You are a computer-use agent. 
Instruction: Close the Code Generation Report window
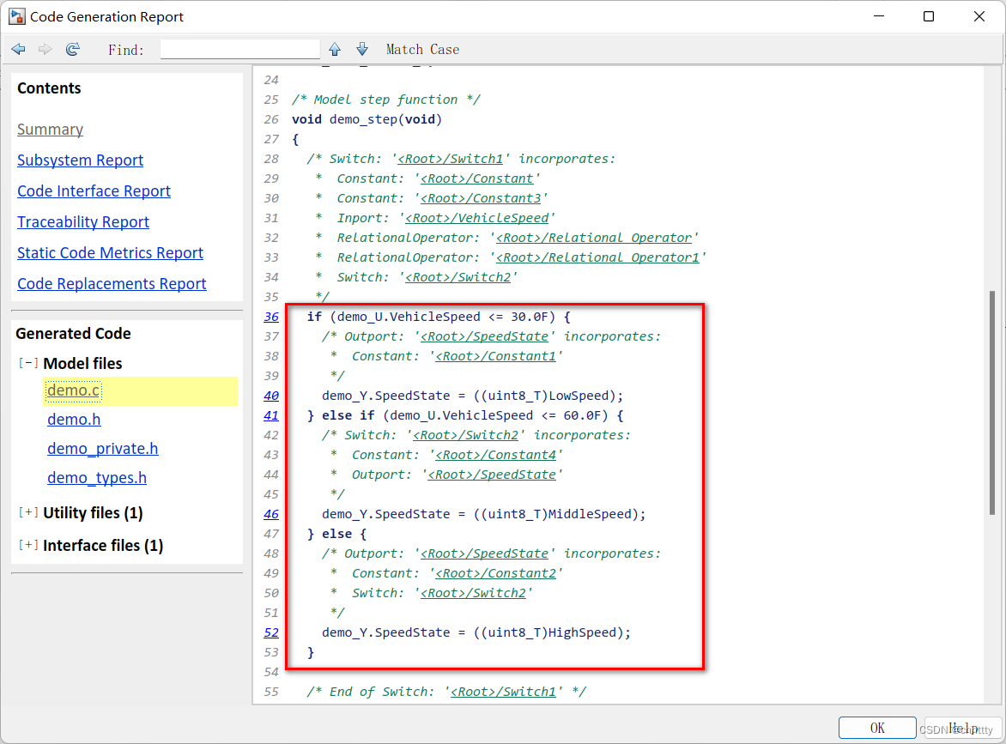pos(979,16)
